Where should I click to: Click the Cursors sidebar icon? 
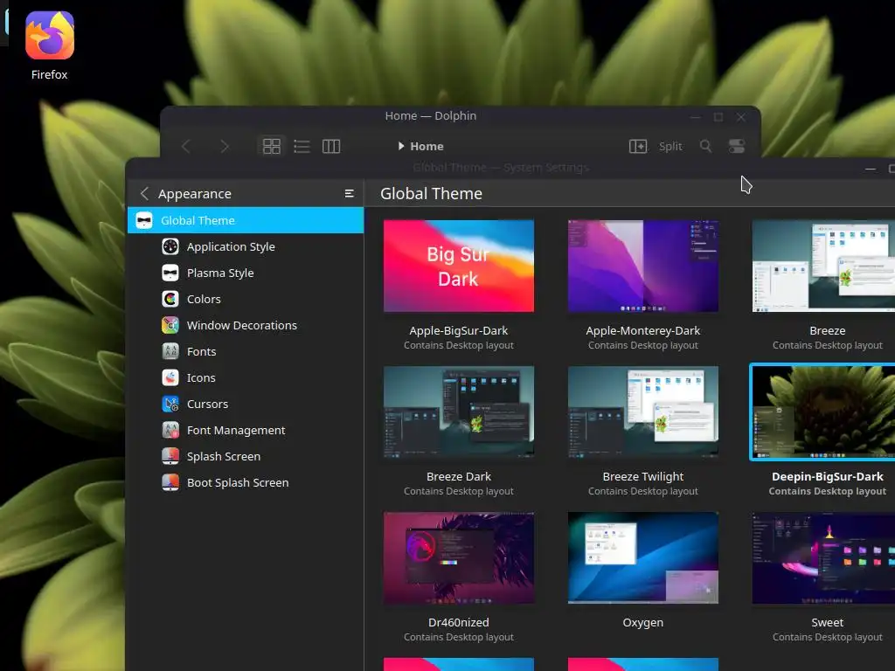click(170, 404)
